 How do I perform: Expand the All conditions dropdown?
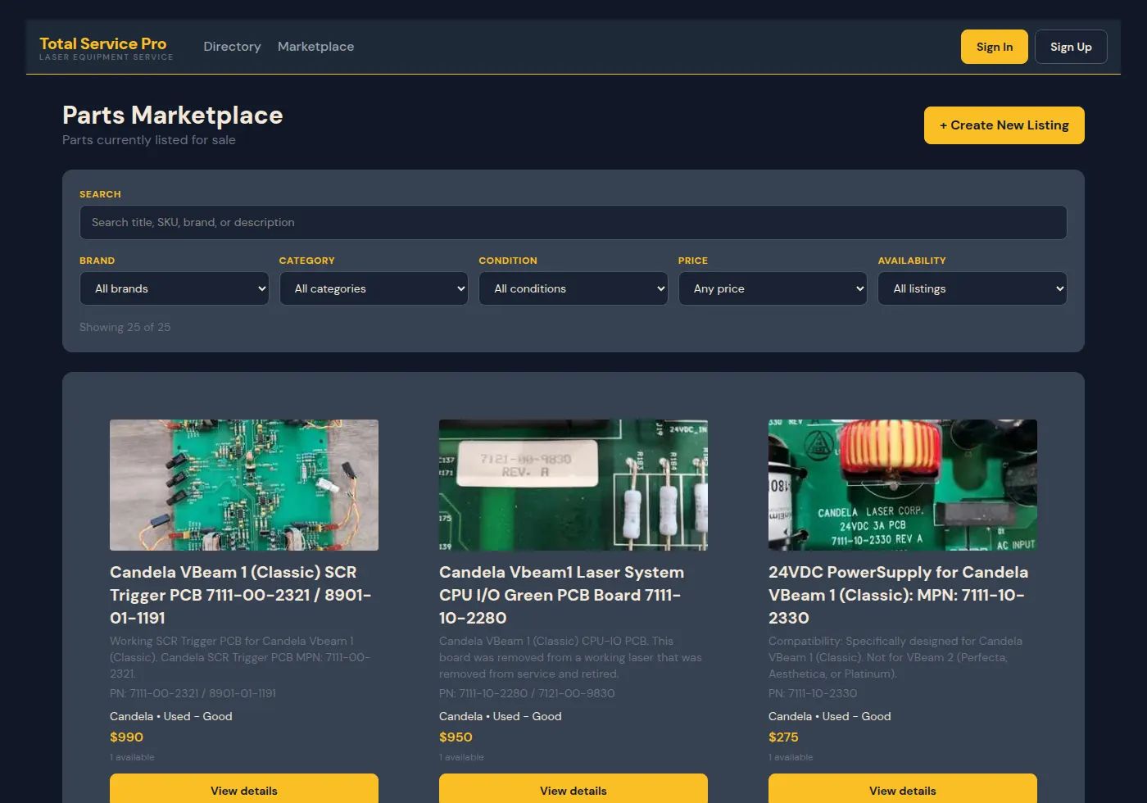[x=573, y=288]
